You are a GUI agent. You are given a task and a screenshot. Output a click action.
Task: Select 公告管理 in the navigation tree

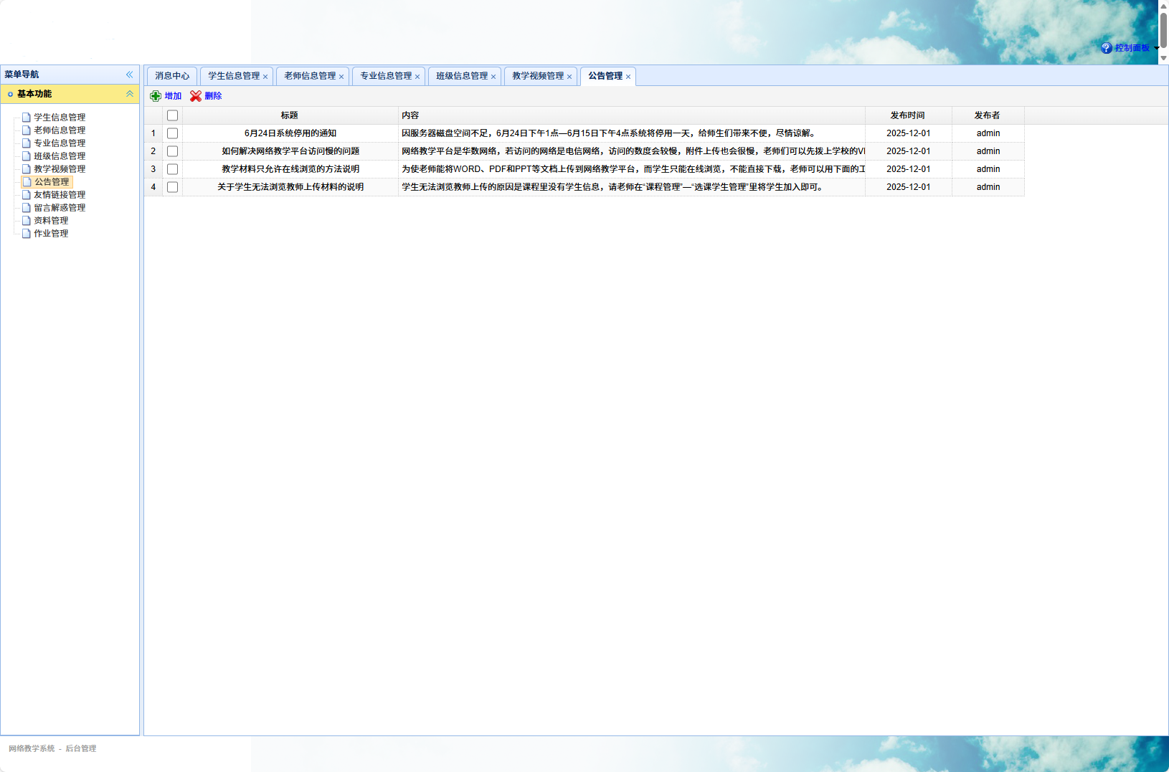[52, 182]
